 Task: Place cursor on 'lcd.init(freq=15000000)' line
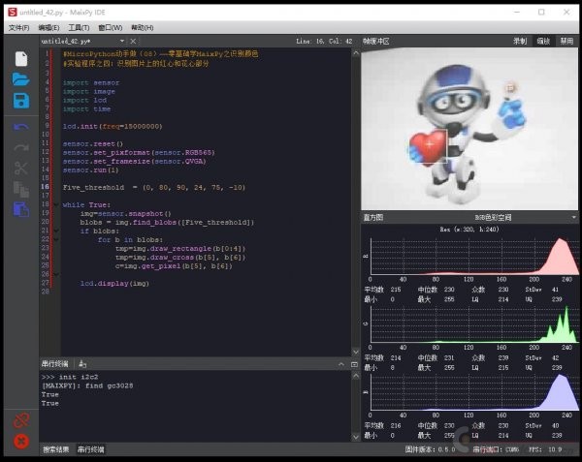pyautogui.click(x=113, y=127)
